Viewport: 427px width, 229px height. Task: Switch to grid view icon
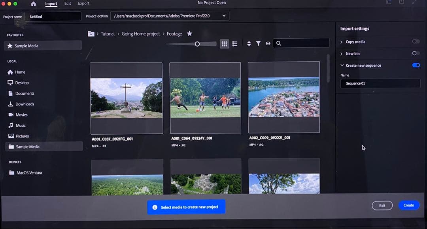(224, 44)
